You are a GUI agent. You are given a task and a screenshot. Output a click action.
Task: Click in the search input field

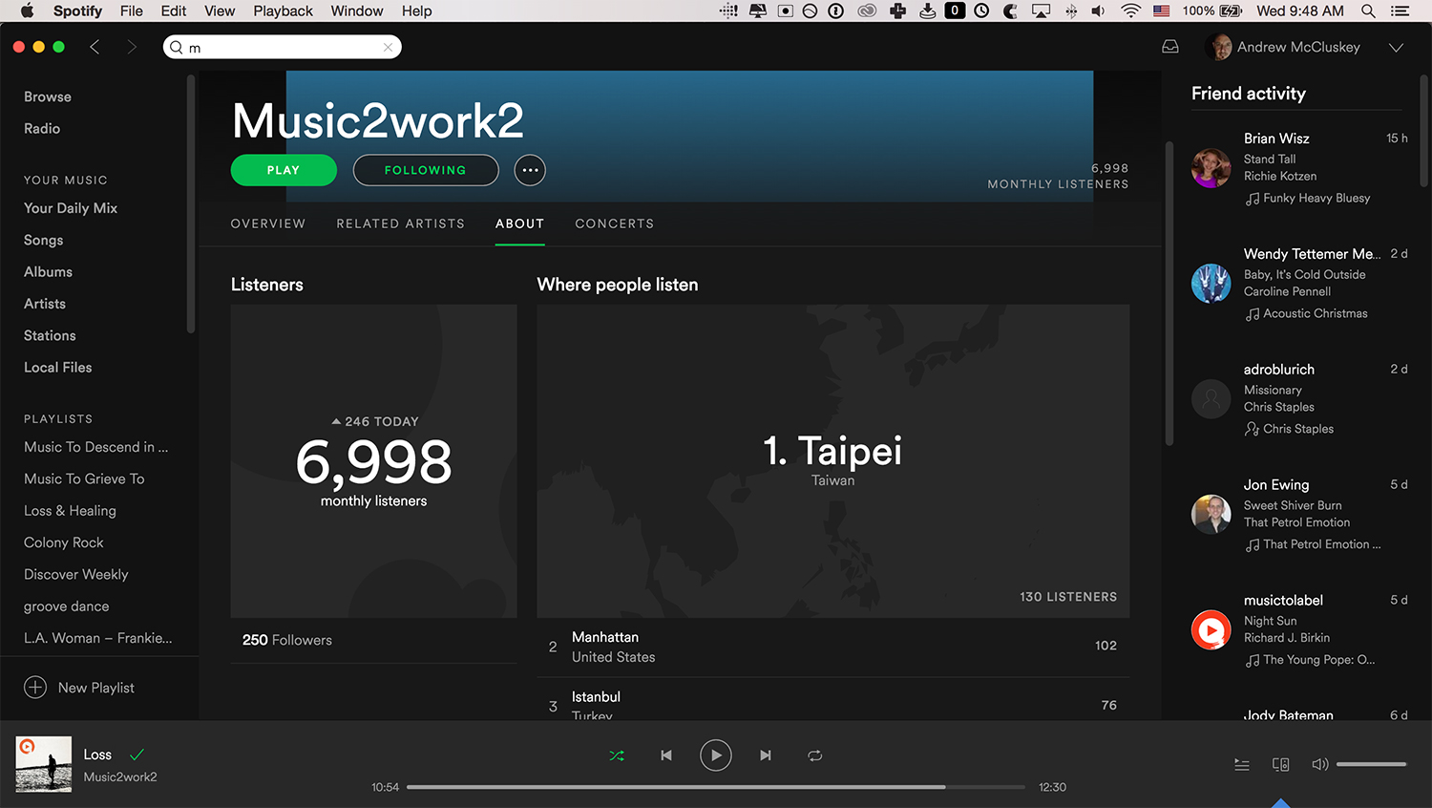[283, 47]
